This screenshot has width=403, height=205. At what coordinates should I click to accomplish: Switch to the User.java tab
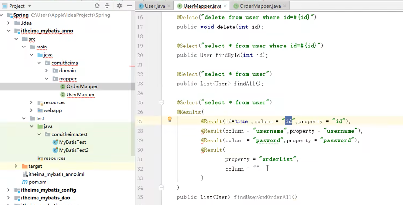tap(154, 6)
